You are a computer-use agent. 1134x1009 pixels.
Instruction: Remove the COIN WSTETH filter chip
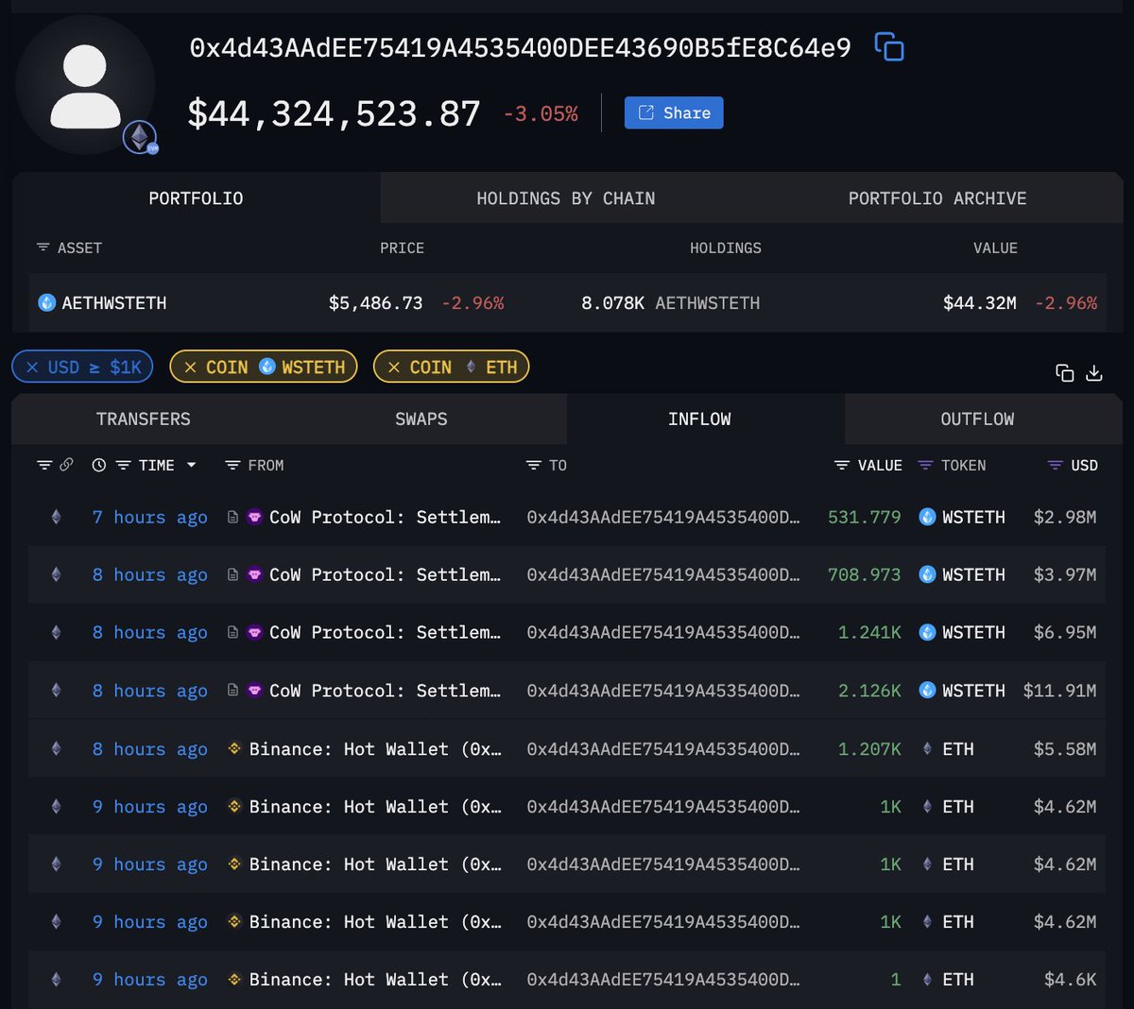(190, 368)
